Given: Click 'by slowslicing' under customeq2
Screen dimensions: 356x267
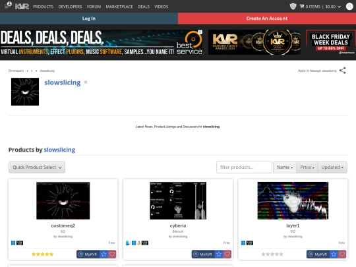Looking at the screenshot, I should [63, 237].
